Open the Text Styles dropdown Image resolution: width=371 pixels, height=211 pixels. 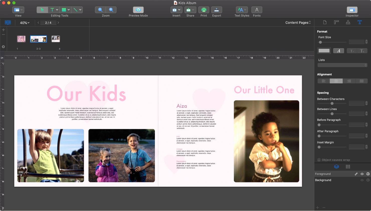[242, 10]
